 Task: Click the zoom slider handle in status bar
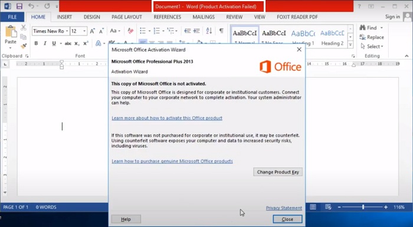363,208
